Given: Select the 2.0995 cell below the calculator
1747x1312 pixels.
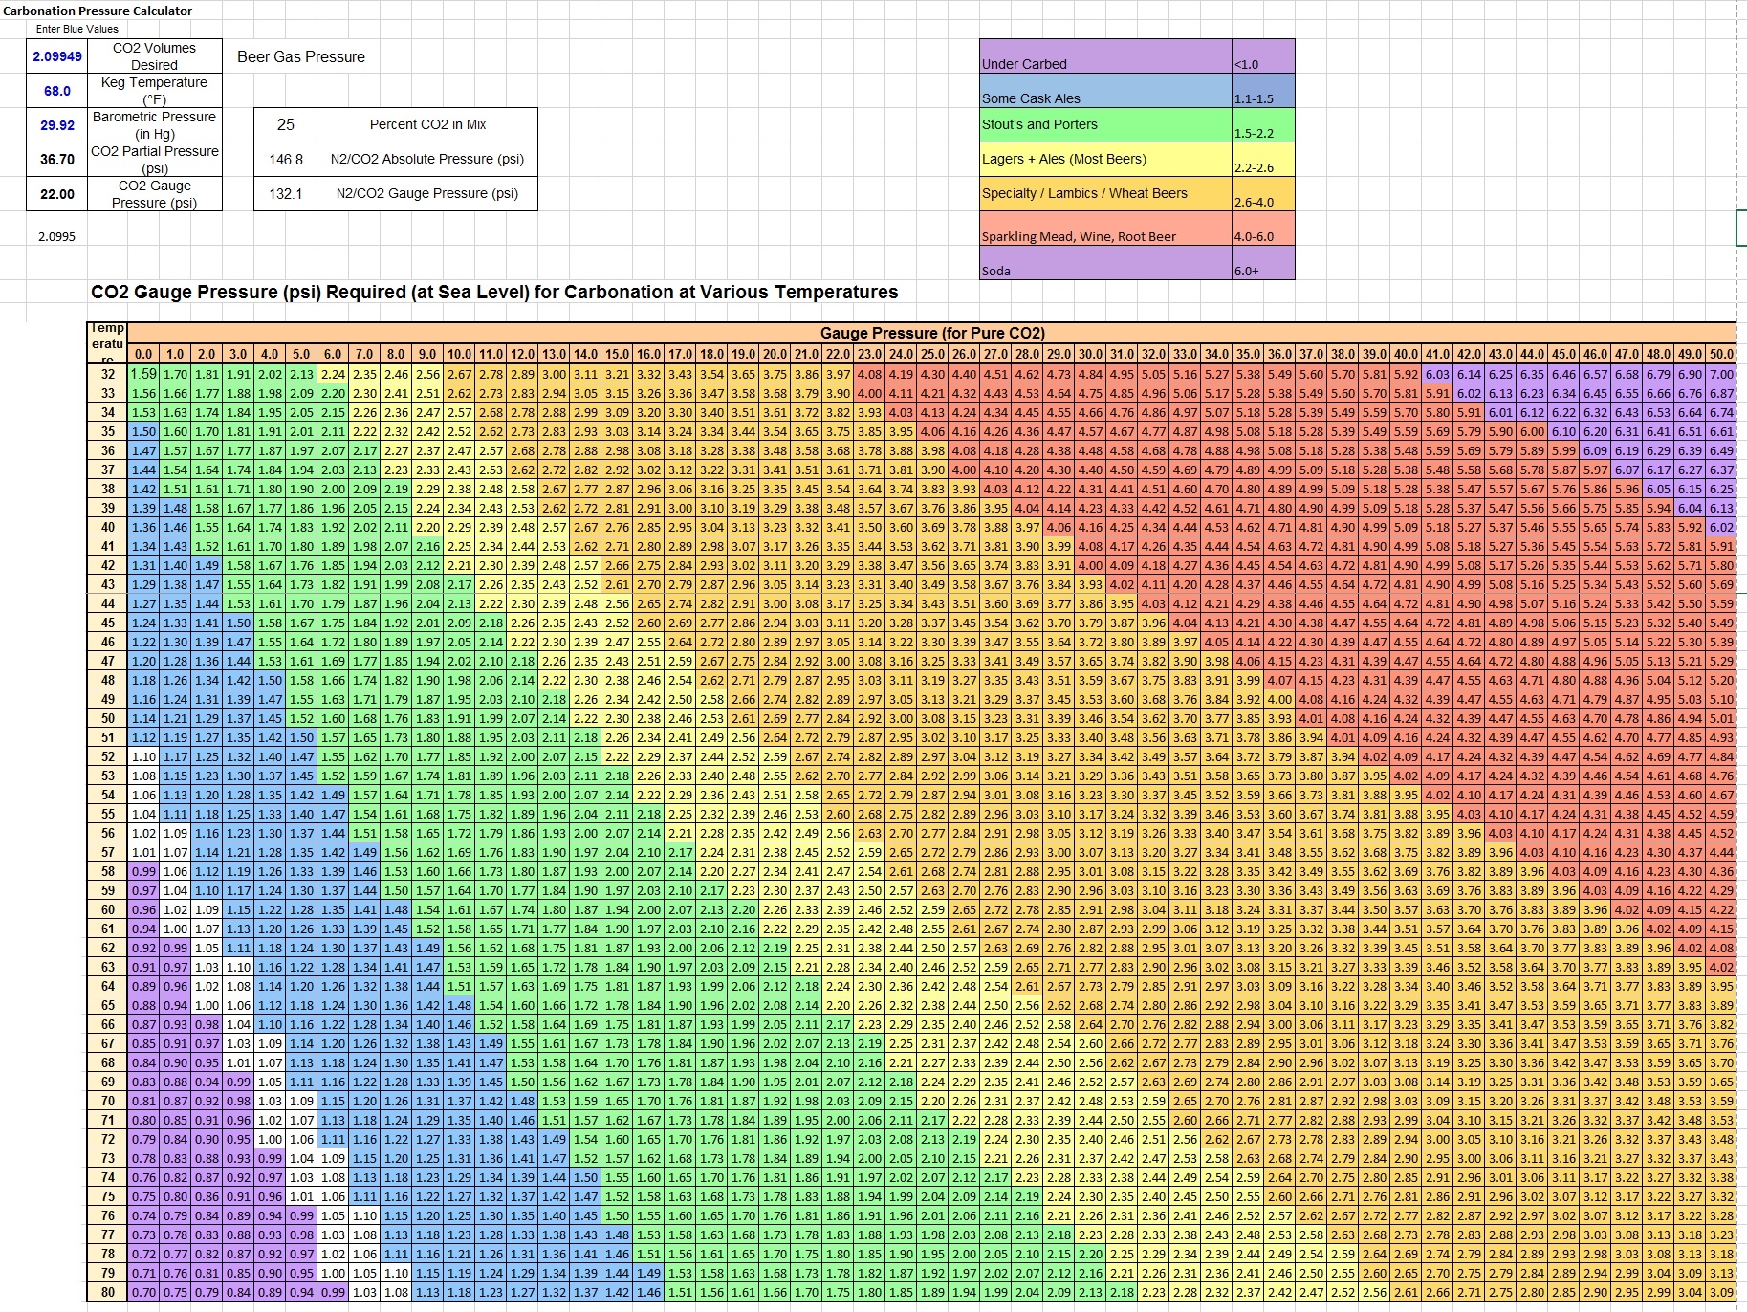Looking at the screenshot, I should point(57,236).
